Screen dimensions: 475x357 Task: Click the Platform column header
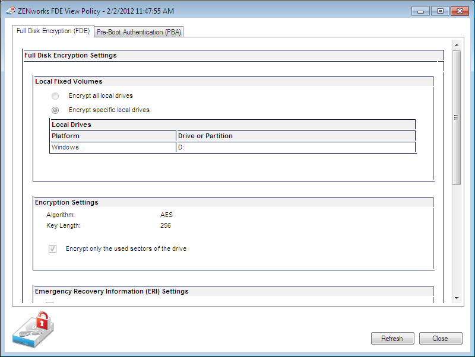click(113, 136)
